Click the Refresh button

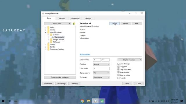pyautogui.click(x=126, y=24)
